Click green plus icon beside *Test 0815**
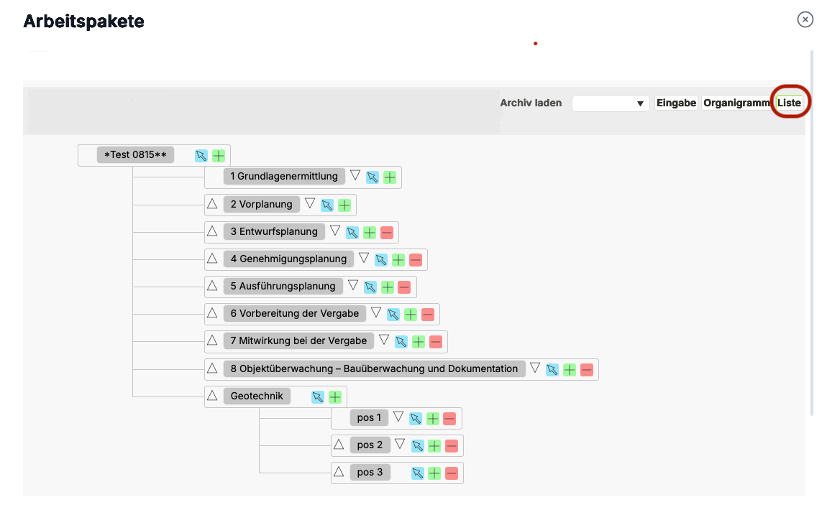 point(219,155)
